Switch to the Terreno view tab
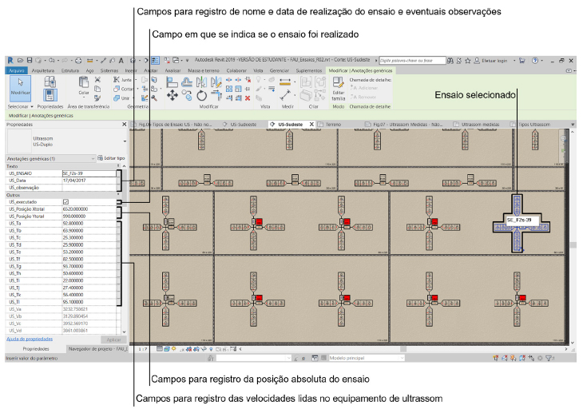Viewport: 583px width, 413px height. (333, 125)
